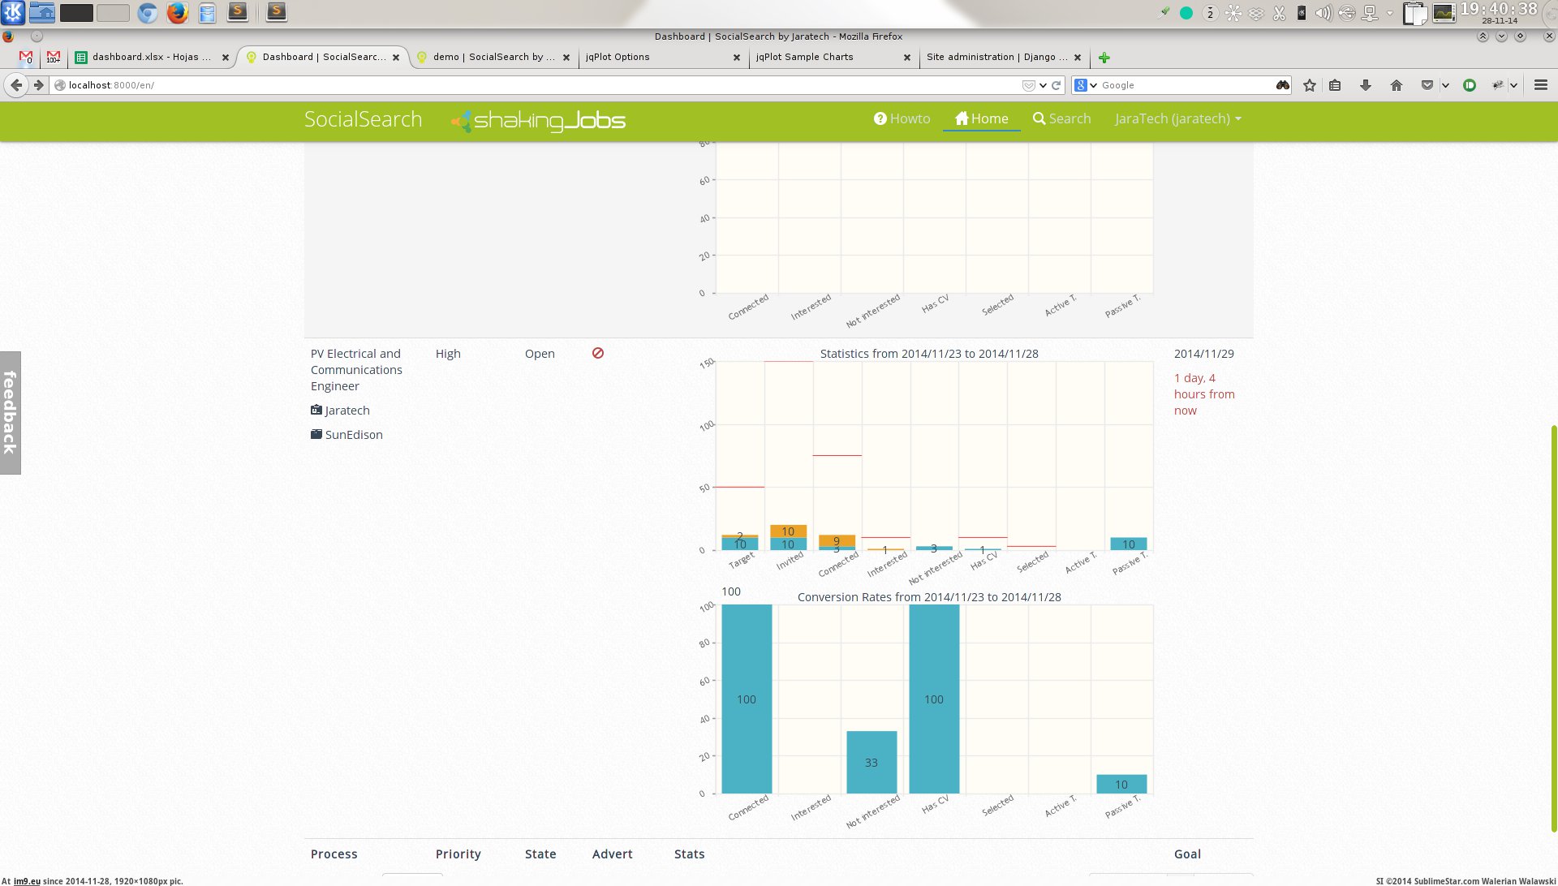Open the Downloads arrow icon
Image resolution: width=1558 pixels, height=886 pixels.
coord(1366,85)
